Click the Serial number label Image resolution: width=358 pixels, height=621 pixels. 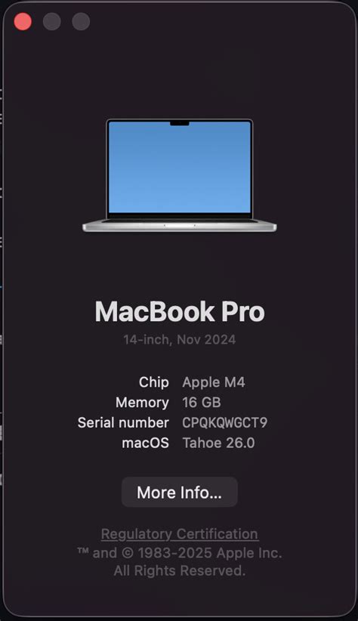coord(123,422)
